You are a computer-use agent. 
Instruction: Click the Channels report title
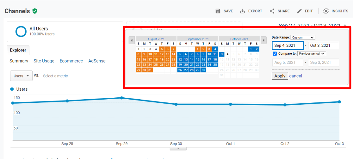(x=17, y=11)
